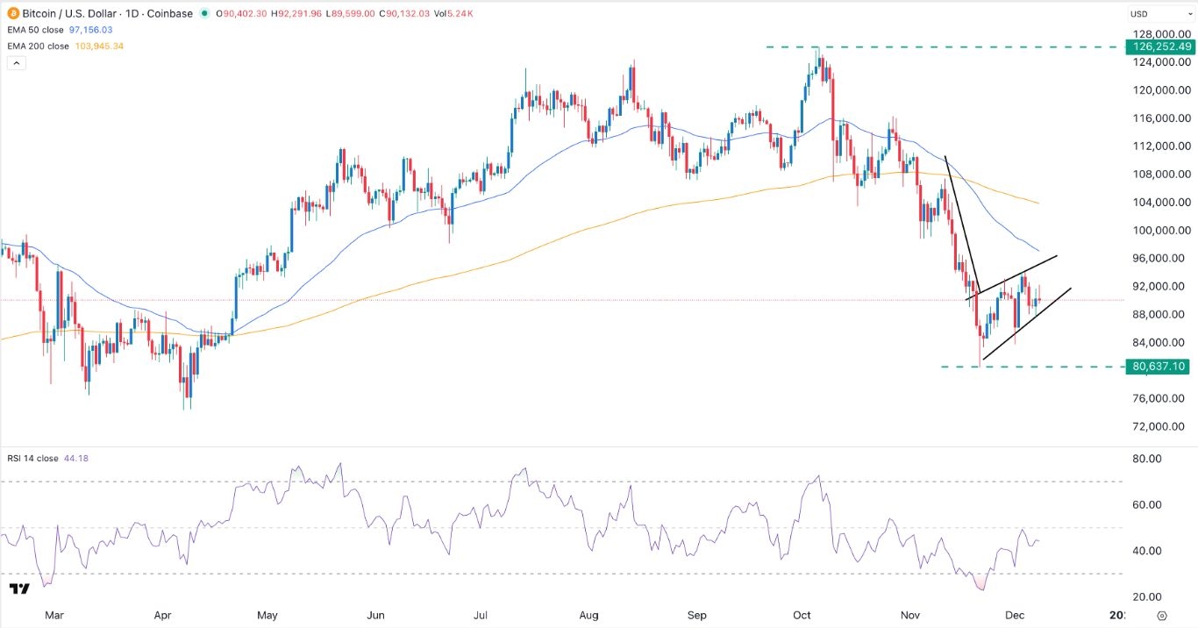Click the Dec label on the time axis
Screen dimensions: 1198x628
click(1015, 616)
